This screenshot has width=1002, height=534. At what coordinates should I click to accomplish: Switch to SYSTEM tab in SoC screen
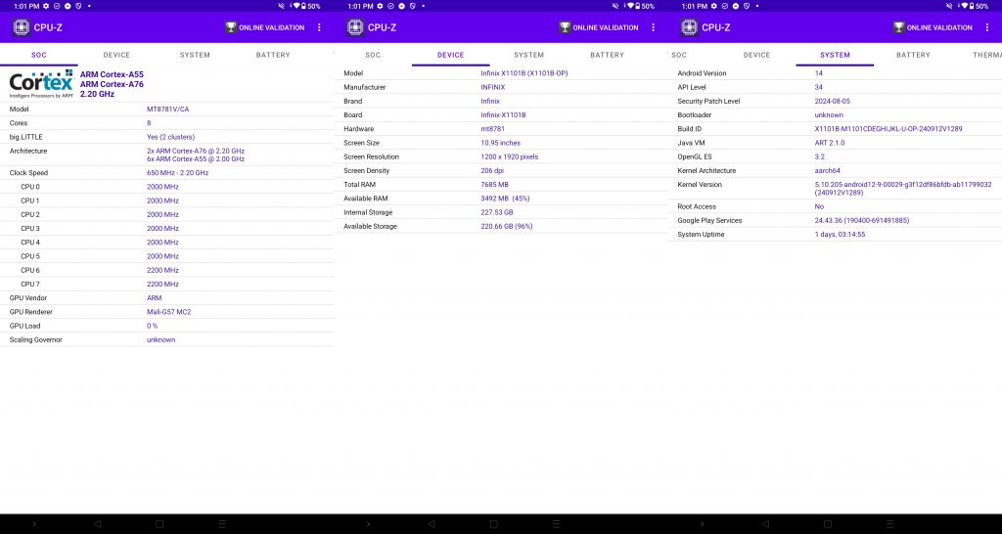(x=195, y=55)
